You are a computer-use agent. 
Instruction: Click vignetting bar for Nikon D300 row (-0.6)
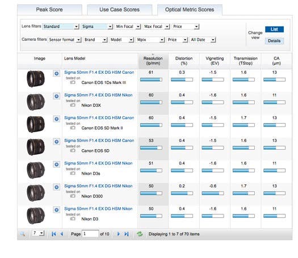(213, 193)
